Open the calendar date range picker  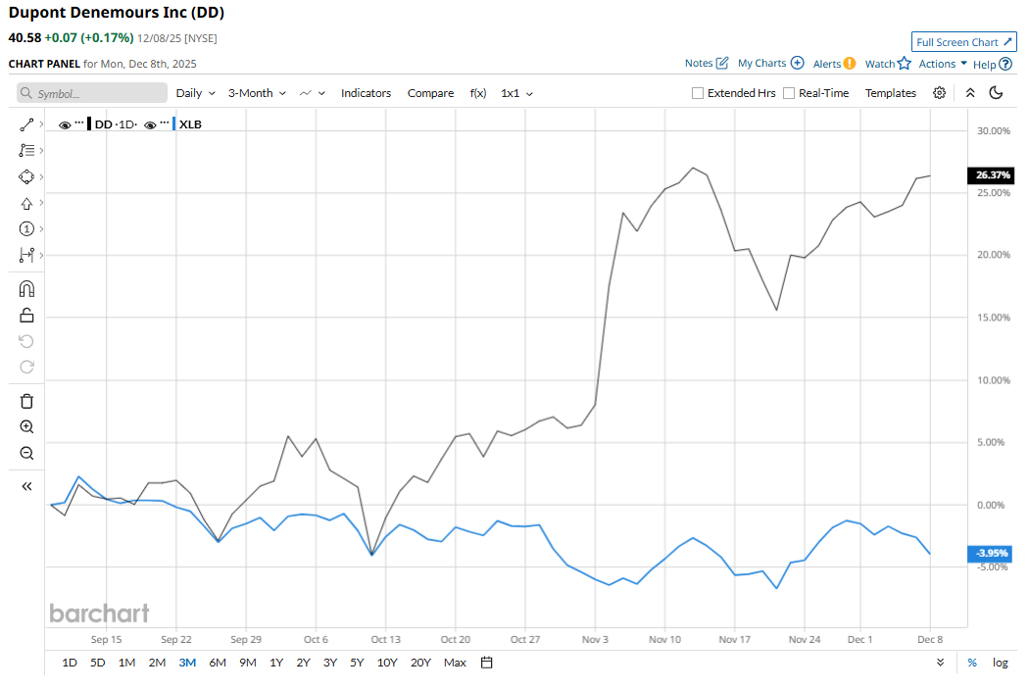point(486,663)
